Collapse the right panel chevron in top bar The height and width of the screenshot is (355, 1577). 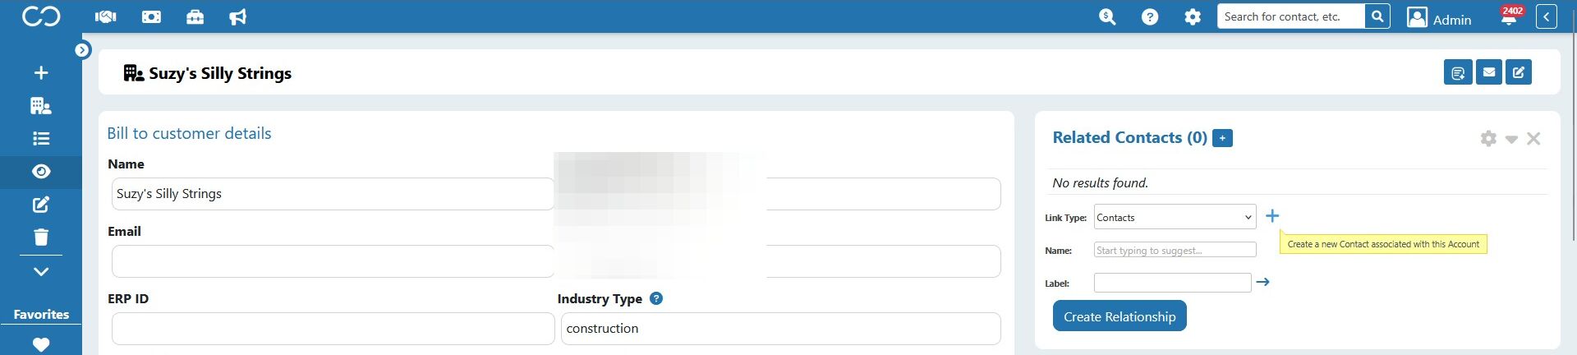pyautogui.click(x=1547, y=16)
